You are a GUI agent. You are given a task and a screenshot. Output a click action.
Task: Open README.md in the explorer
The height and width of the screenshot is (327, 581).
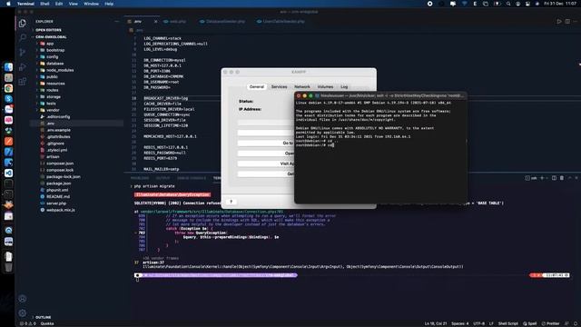click(58, 196)
